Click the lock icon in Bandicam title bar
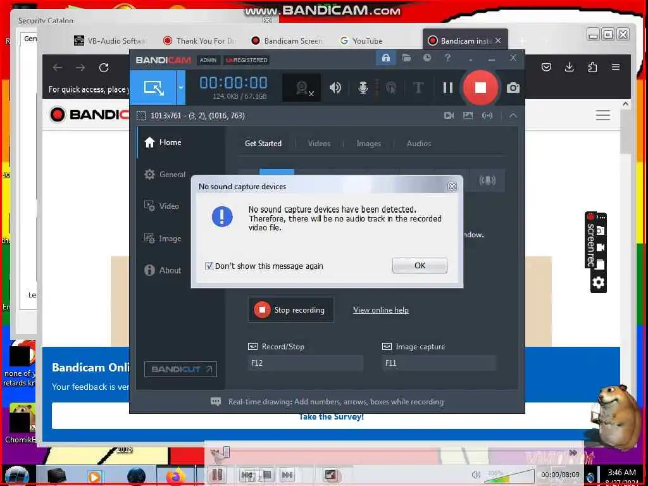Screen dimensions: 648x486 pos(385,58)
